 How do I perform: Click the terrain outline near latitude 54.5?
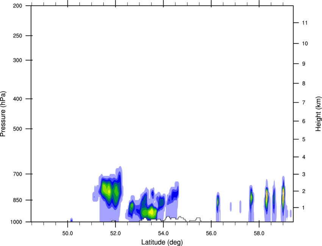(x=175, y=218)
